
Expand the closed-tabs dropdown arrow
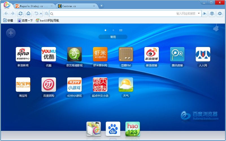coord(41,14)
